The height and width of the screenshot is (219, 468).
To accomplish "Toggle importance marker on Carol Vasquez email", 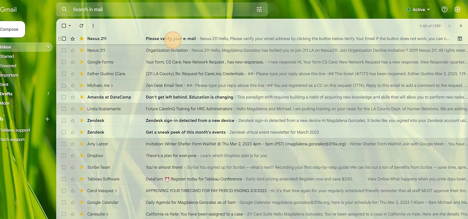I will (x=81, y=191).
